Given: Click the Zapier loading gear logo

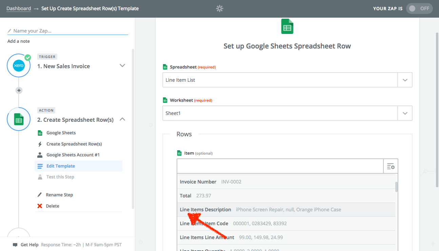Looking at the screenshot, I should tap(220, 8).
